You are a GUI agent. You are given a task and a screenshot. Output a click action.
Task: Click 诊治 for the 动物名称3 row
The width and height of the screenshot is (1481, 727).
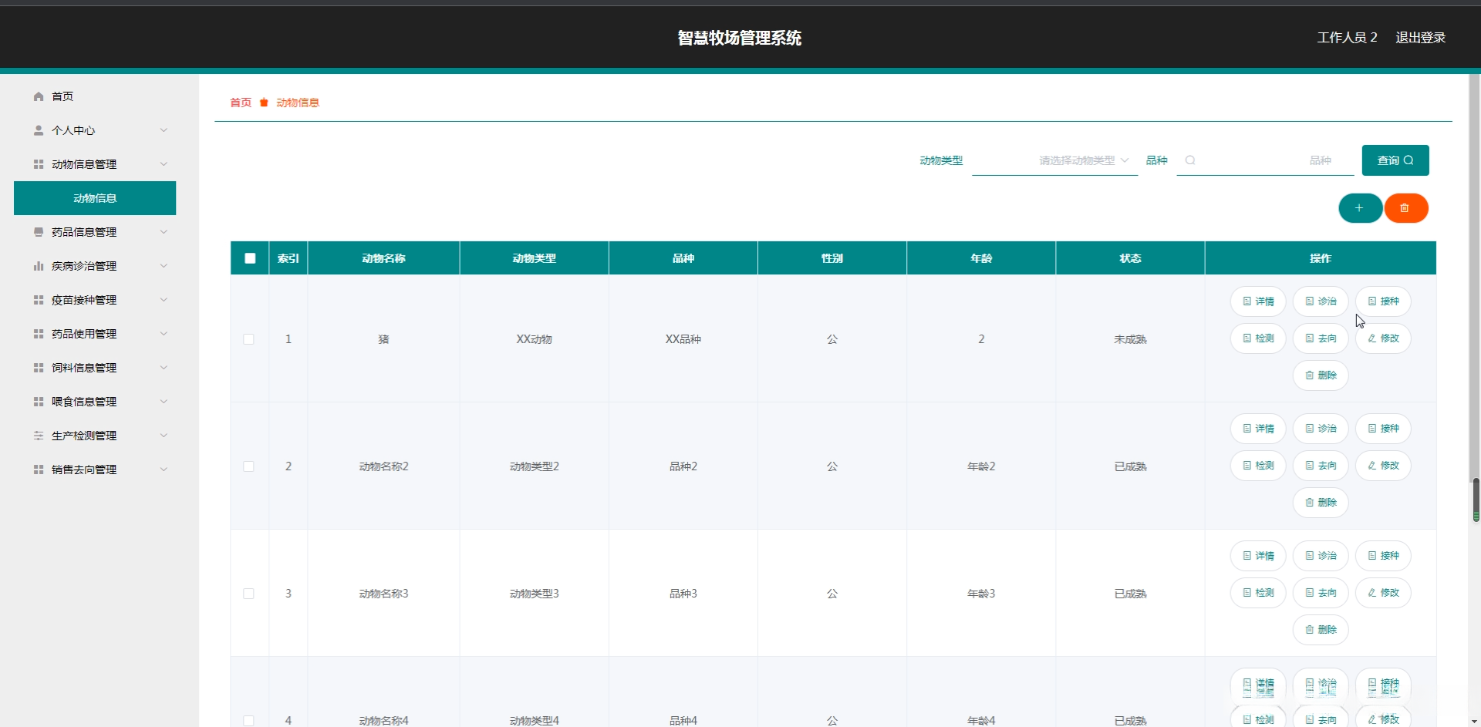point(1321,556)
